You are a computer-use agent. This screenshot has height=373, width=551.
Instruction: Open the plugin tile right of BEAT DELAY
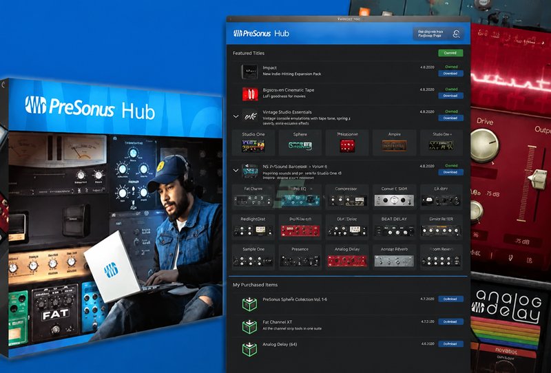[x=441, y=227]
